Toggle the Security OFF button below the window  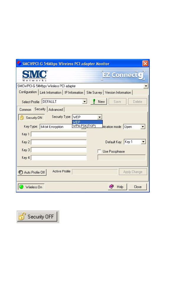pos(37,217)
